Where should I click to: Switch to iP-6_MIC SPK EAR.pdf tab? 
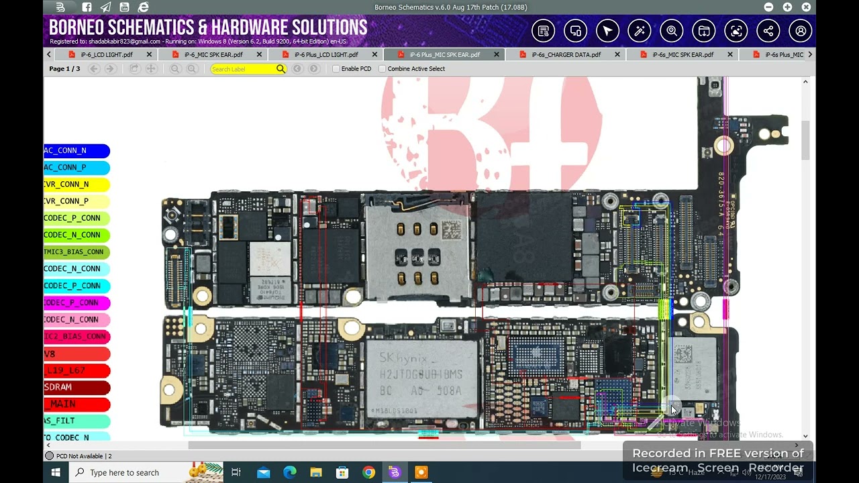[213, 54]
